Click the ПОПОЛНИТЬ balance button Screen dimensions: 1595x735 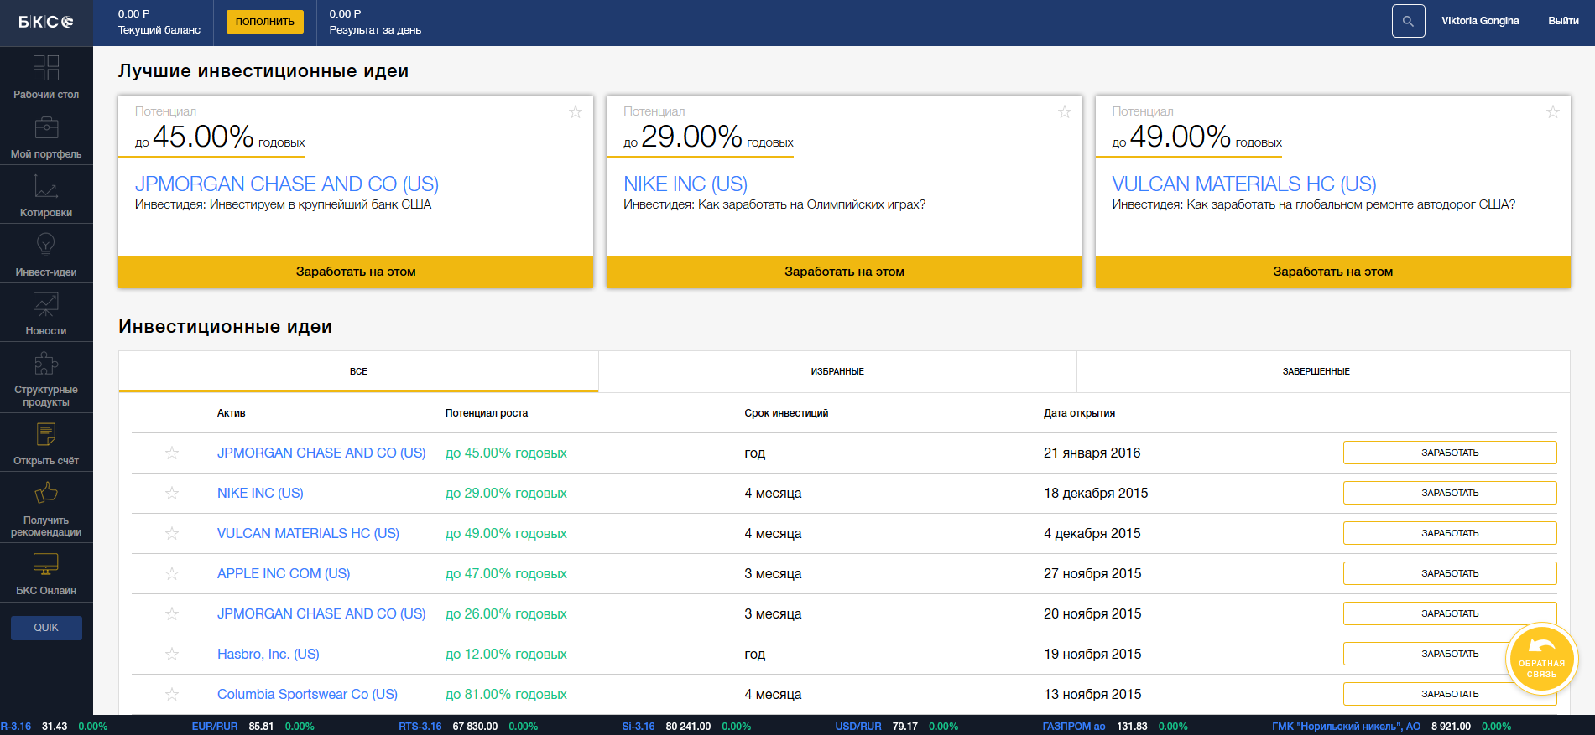tap(265, 22)
